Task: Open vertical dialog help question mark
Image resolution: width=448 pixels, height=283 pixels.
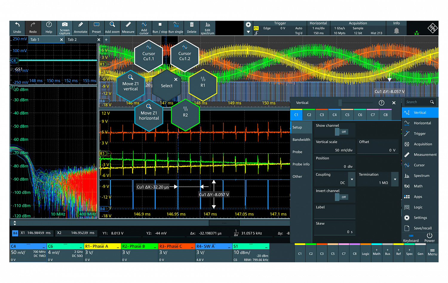Action: (x=381, y=103)
